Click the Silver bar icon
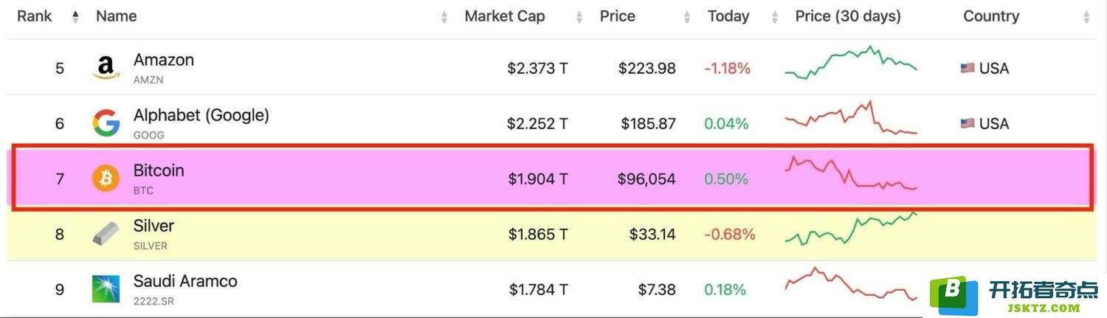 (106, 234)
